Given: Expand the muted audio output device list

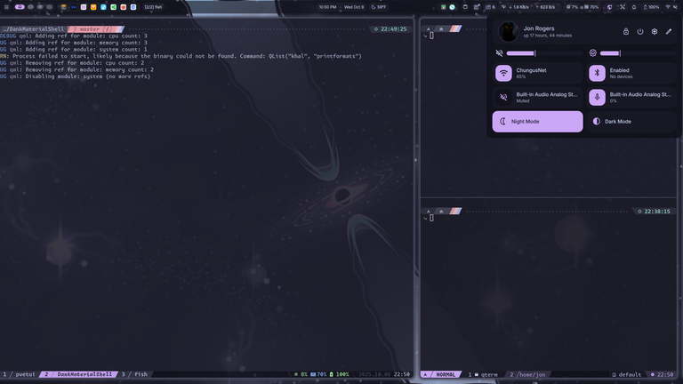Looking at the screenshot, I should 548,97.
